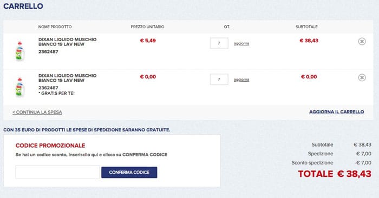The height and width of the screenshot is (198, 379).
Task: Click the second Dixan product bottle image
Action: point(19,88)
